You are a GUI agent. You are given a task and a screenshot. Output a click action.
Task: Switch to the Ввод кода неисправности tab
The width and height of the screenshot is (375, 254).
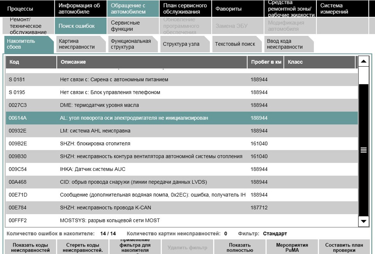tap(289, 44)
